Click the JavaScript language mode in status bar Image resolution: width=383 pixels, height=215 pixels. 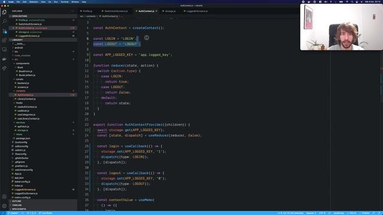coord(339,213)
